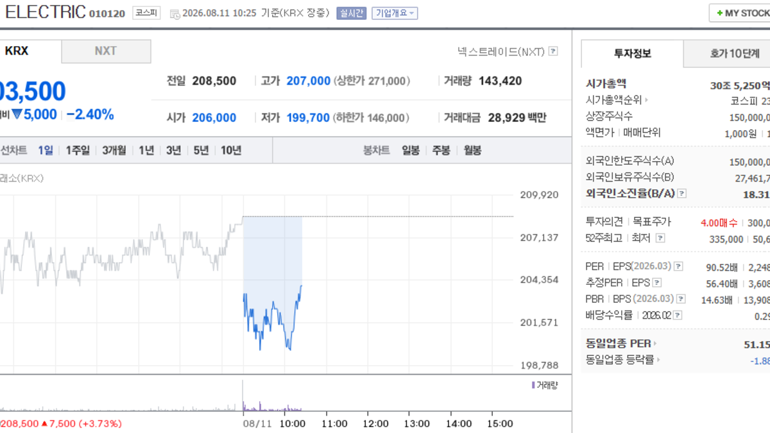The image size is (770, 433).
Task: Click the blue down-triangle beside 5,000
Action: point(17,115)
